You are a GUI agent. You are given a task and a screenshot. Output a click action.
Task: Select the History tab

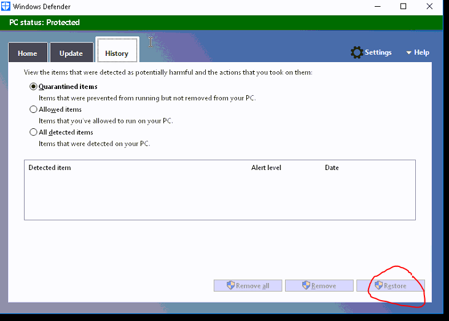coord(117,50)
